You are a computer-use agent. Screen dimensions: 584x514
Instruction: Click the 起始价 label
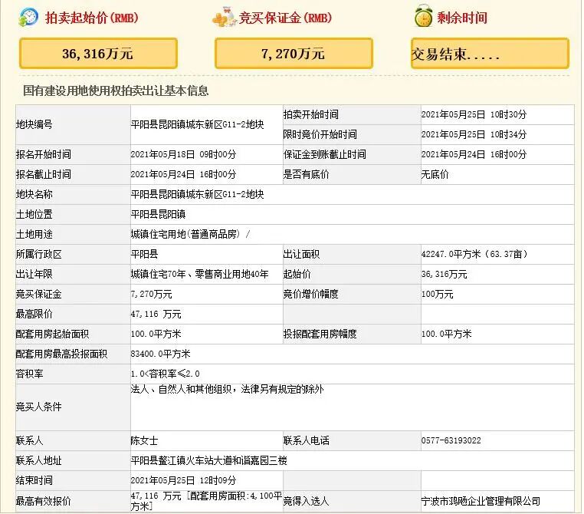tap(297, 275)
